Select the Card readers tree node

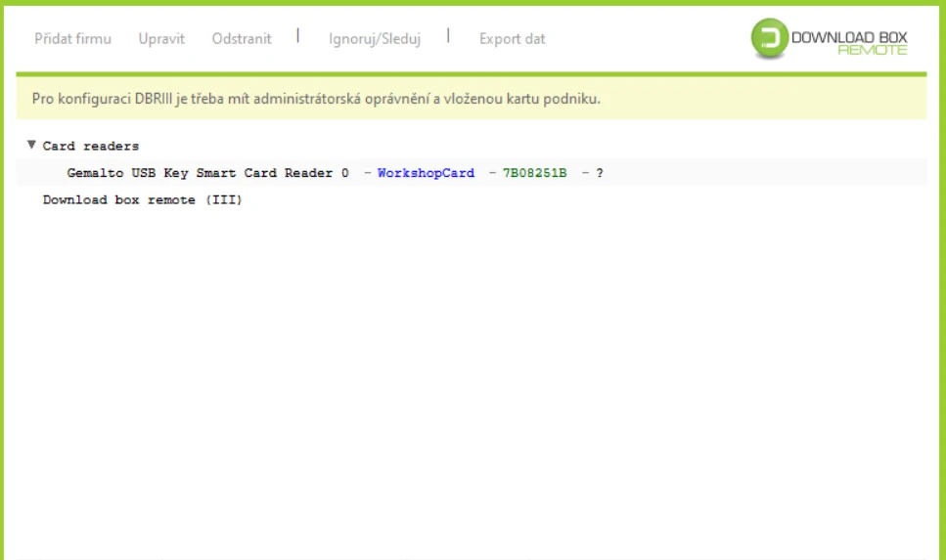tap(91, 146)
